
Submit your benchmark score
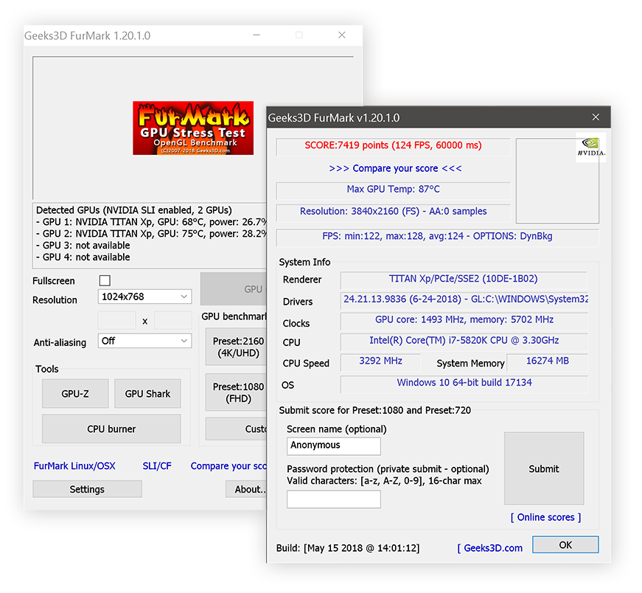544,468
